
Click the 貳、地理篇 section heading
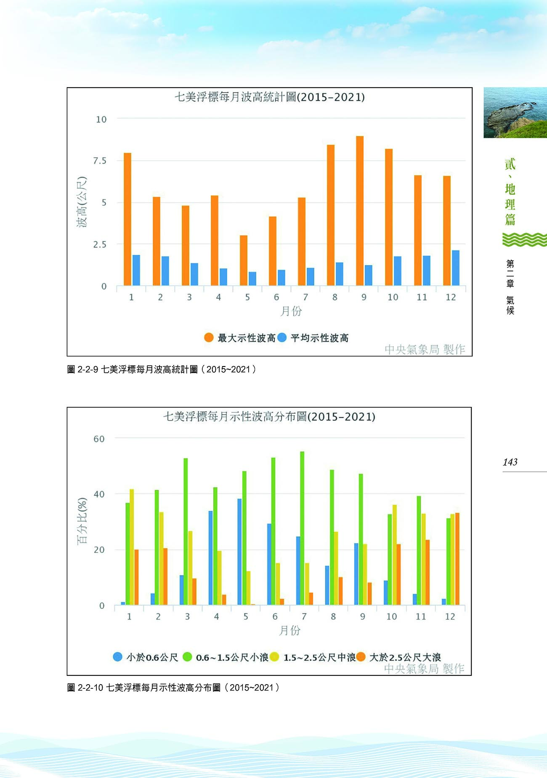(510, 191)
